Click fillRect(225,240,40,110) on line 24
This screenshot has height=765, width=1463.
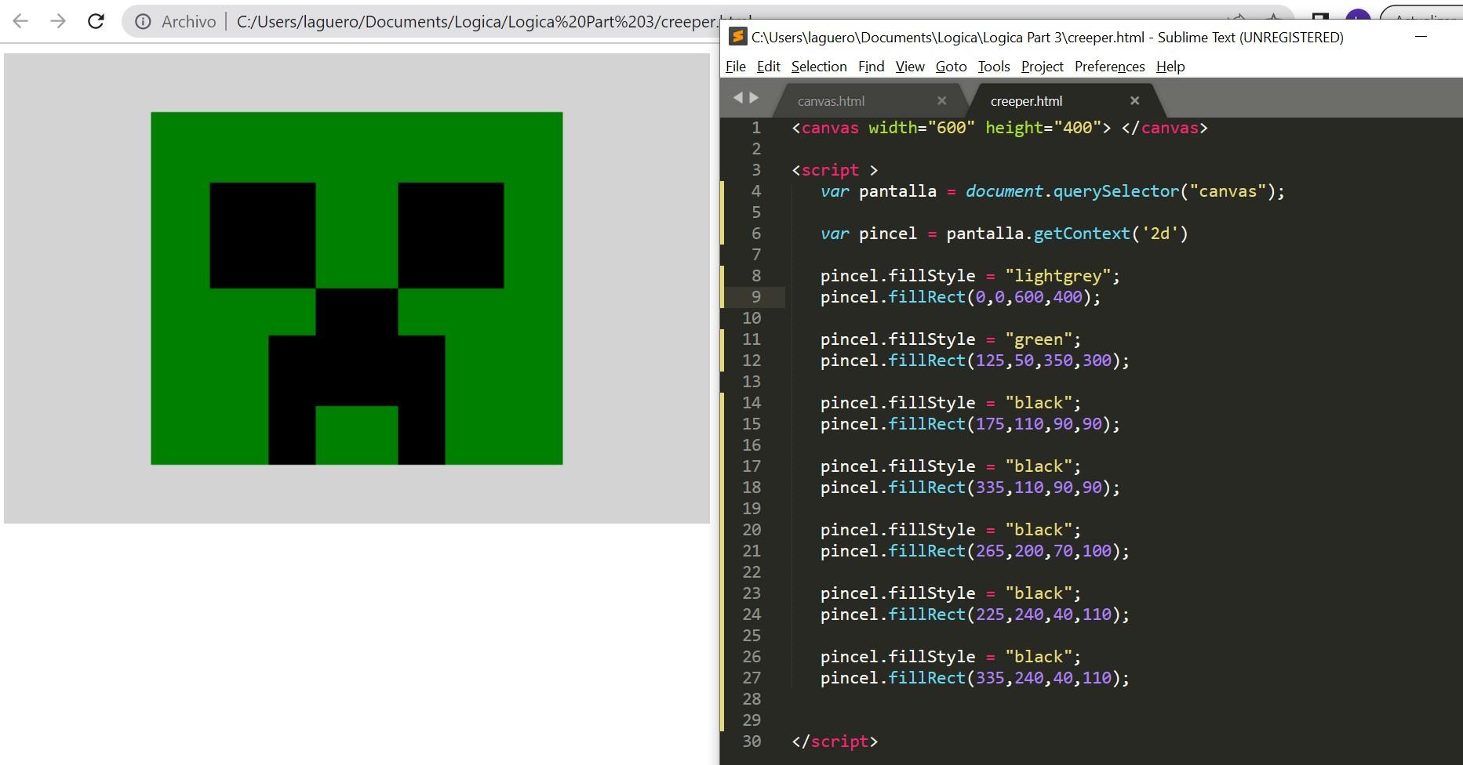tap(1004, 615)
